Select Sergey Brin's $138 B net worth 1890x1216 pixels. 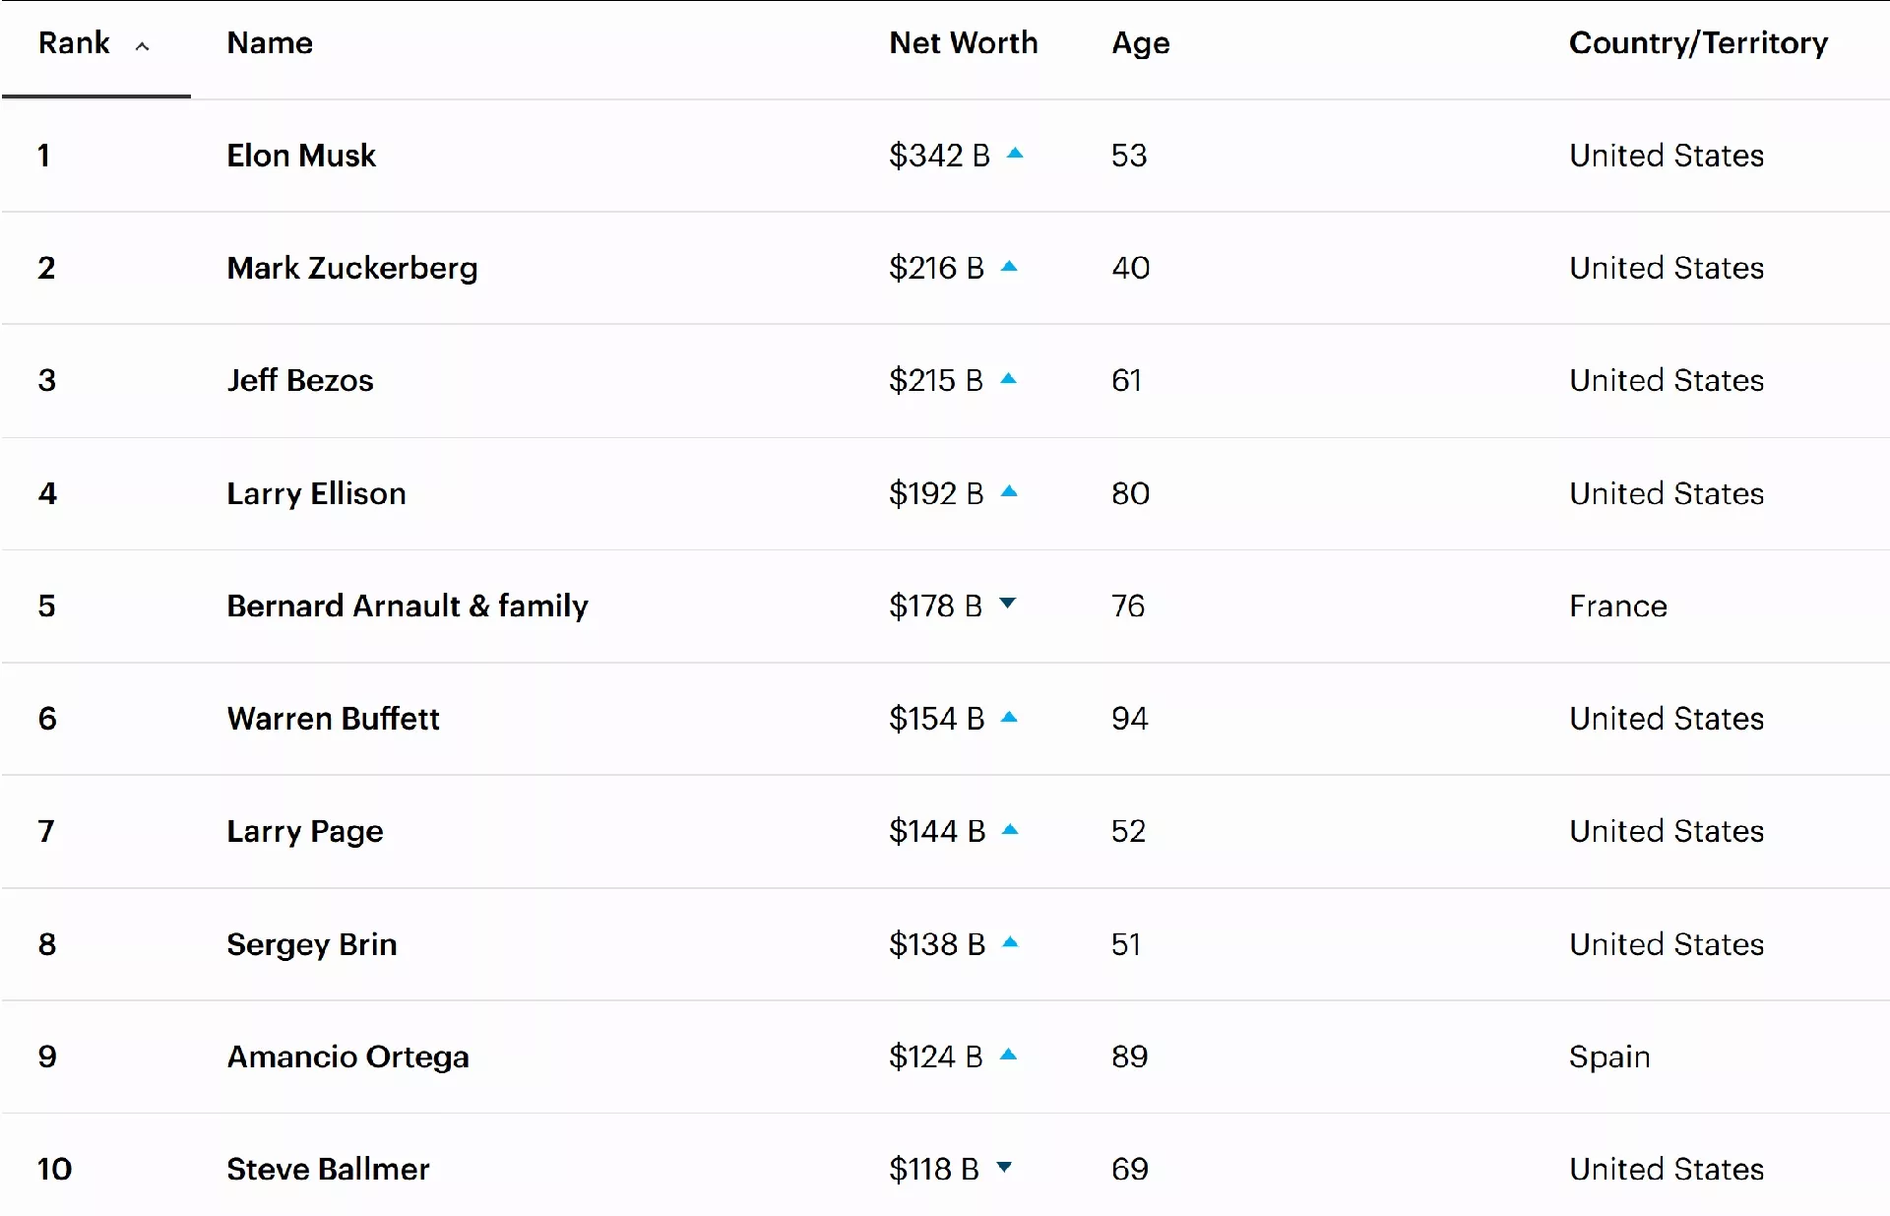pos(936,944)
